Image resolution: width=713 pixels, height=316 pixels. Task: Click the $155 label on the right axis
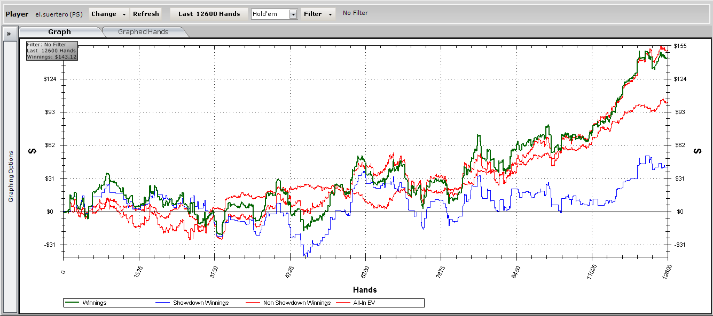click(680, 46)
